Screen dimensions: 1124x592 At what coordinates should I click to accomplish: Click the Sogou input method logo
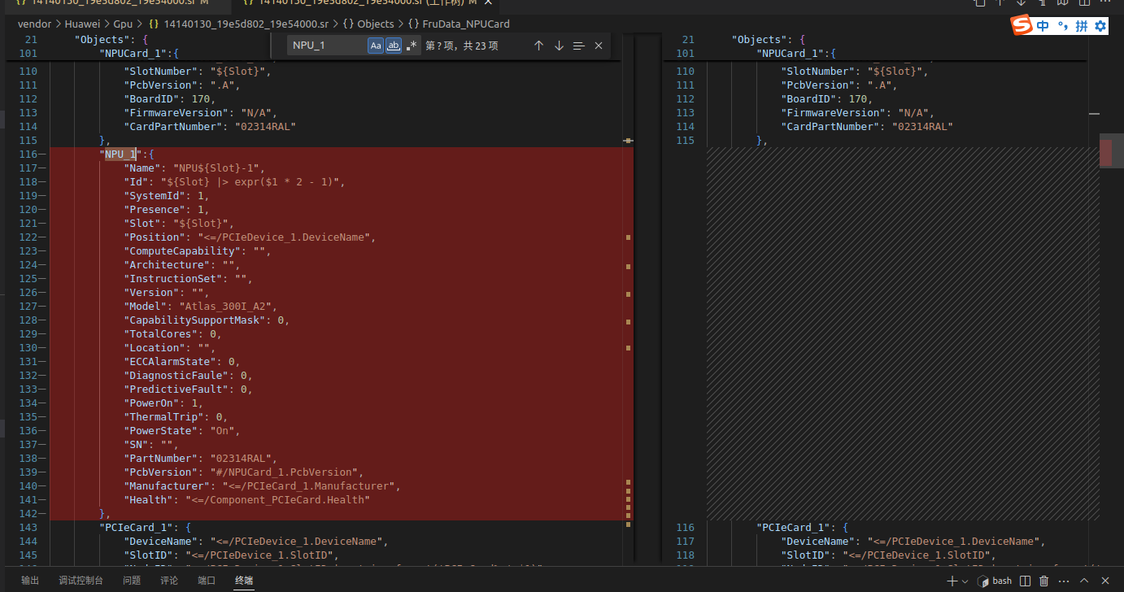coord(1022,25)
